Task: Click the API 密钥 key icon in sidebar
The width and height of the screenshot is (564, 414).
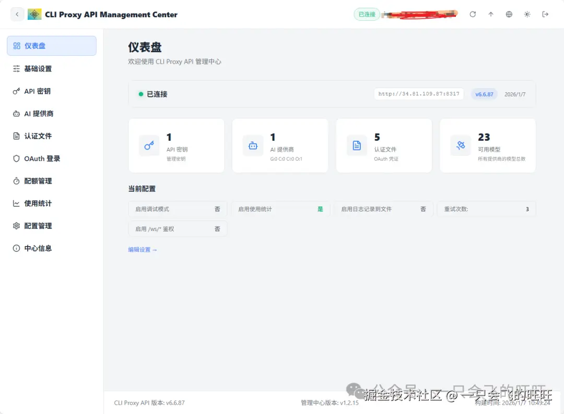Action: [16, 91]
